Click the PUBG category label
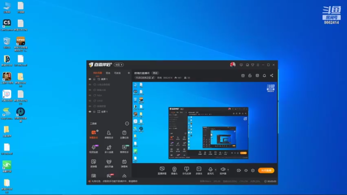The image size is (347, 195). (143, 78)
